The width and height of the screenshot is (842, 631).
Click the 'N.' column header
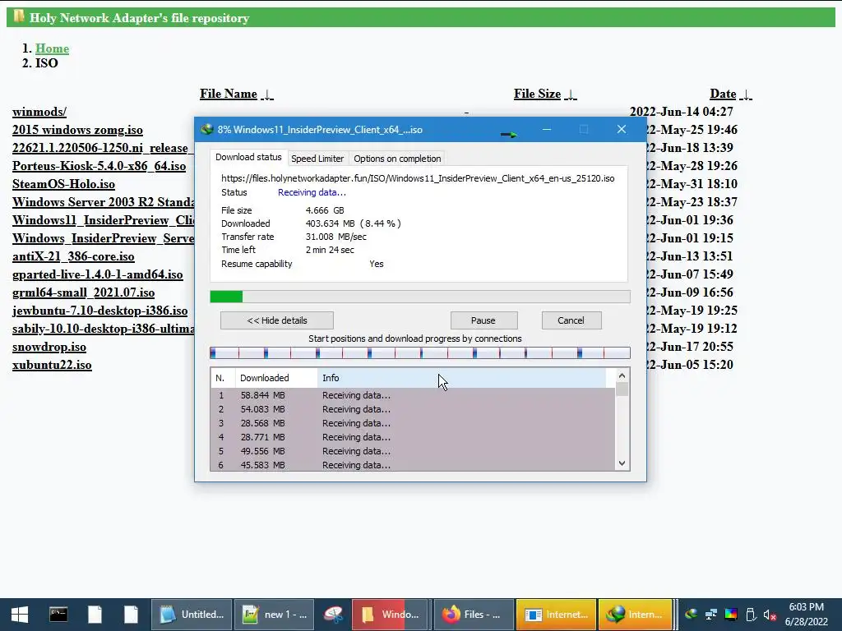tap(223, 378)
